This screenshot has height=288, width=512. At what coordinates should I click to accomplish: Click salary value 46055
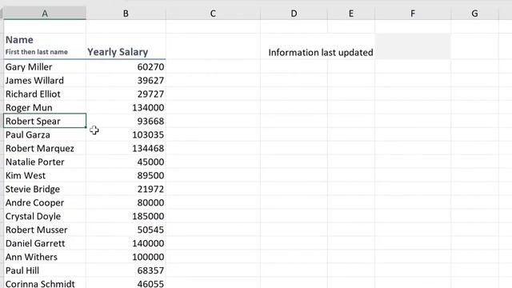tap(126, 283)
